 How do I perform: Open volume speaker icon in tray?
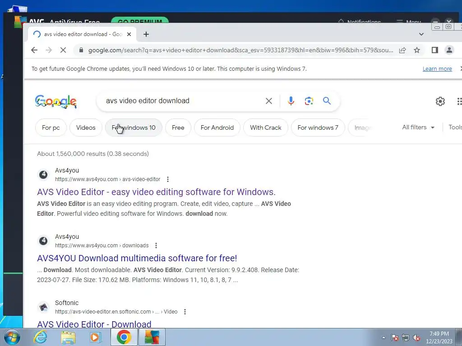(x=416, y=337)
